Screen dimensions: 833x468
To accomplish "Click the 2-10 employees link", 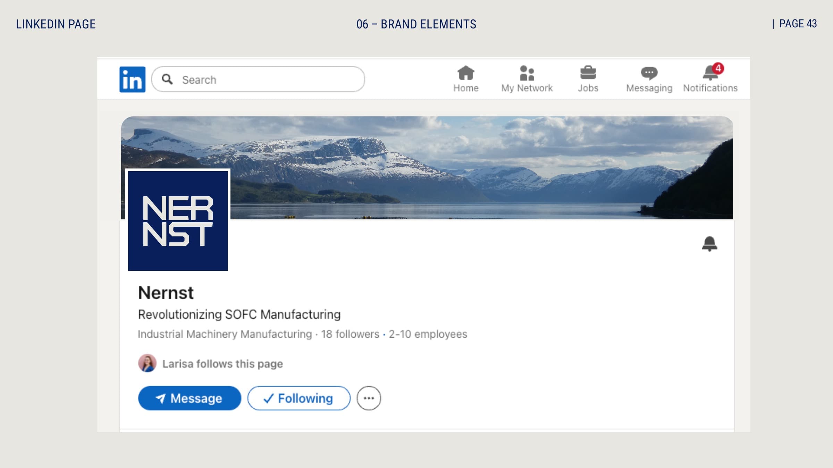I will pos(428,334).
